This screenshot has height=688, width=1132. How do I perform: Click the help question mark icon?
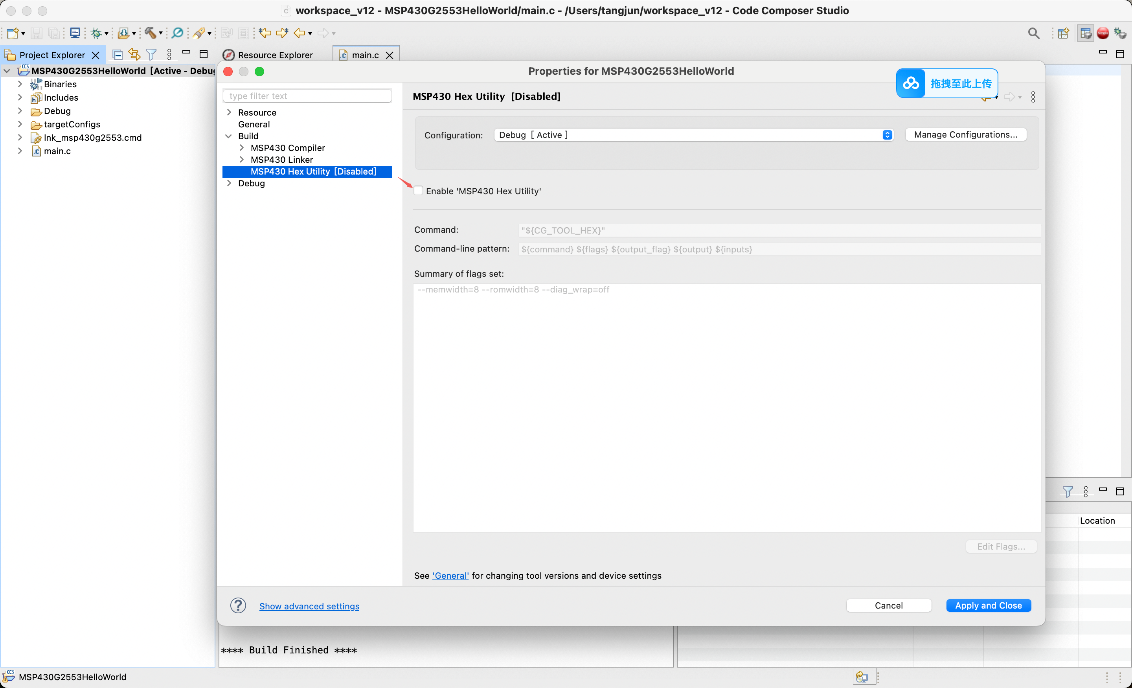(x=238, y=605)
